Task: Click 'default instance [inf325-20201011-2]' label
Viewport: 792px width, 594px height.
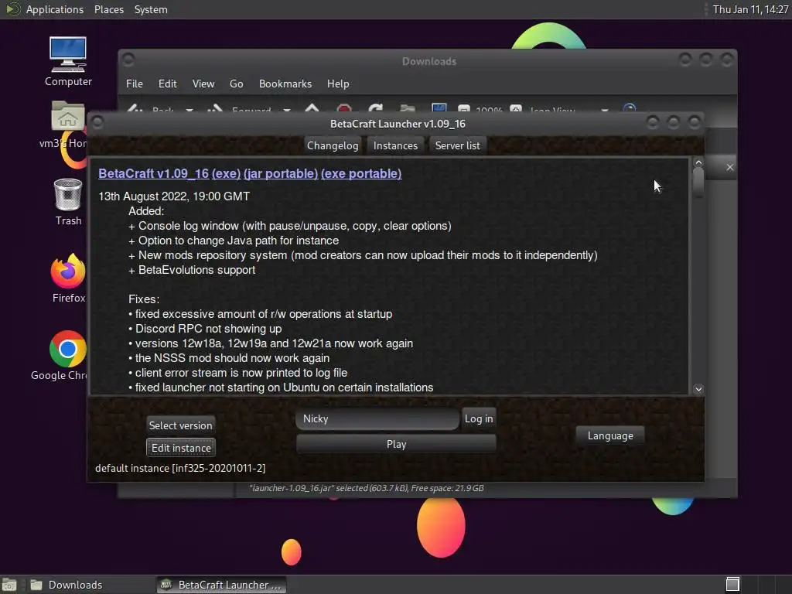Action: coord(180,468)
